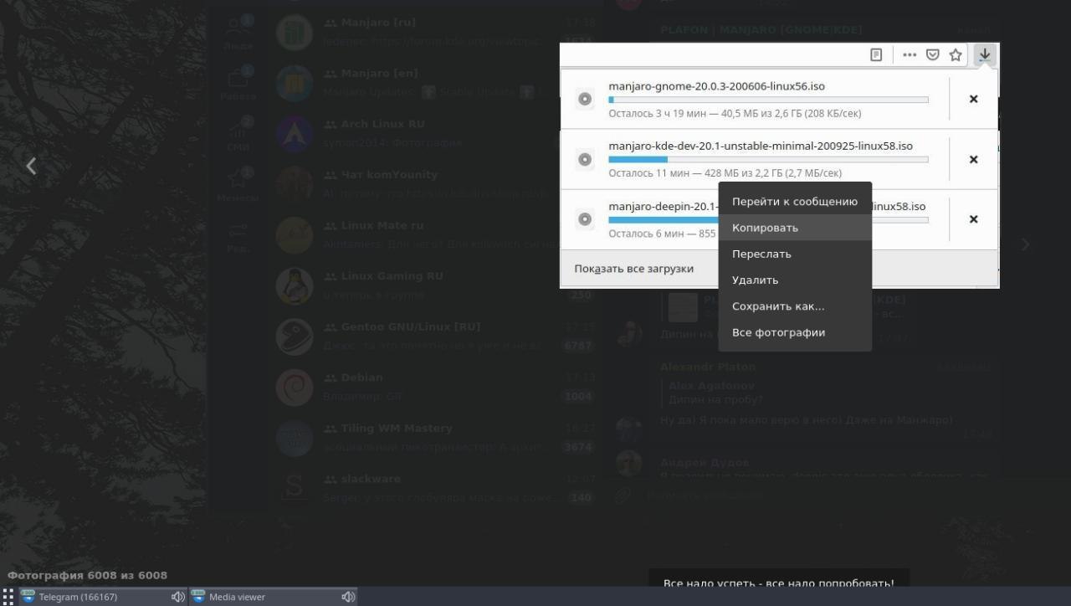The image size is (1071, 606).
Task: Click 'Переслать' in the context menu
Action: click(x=795, y=254)
